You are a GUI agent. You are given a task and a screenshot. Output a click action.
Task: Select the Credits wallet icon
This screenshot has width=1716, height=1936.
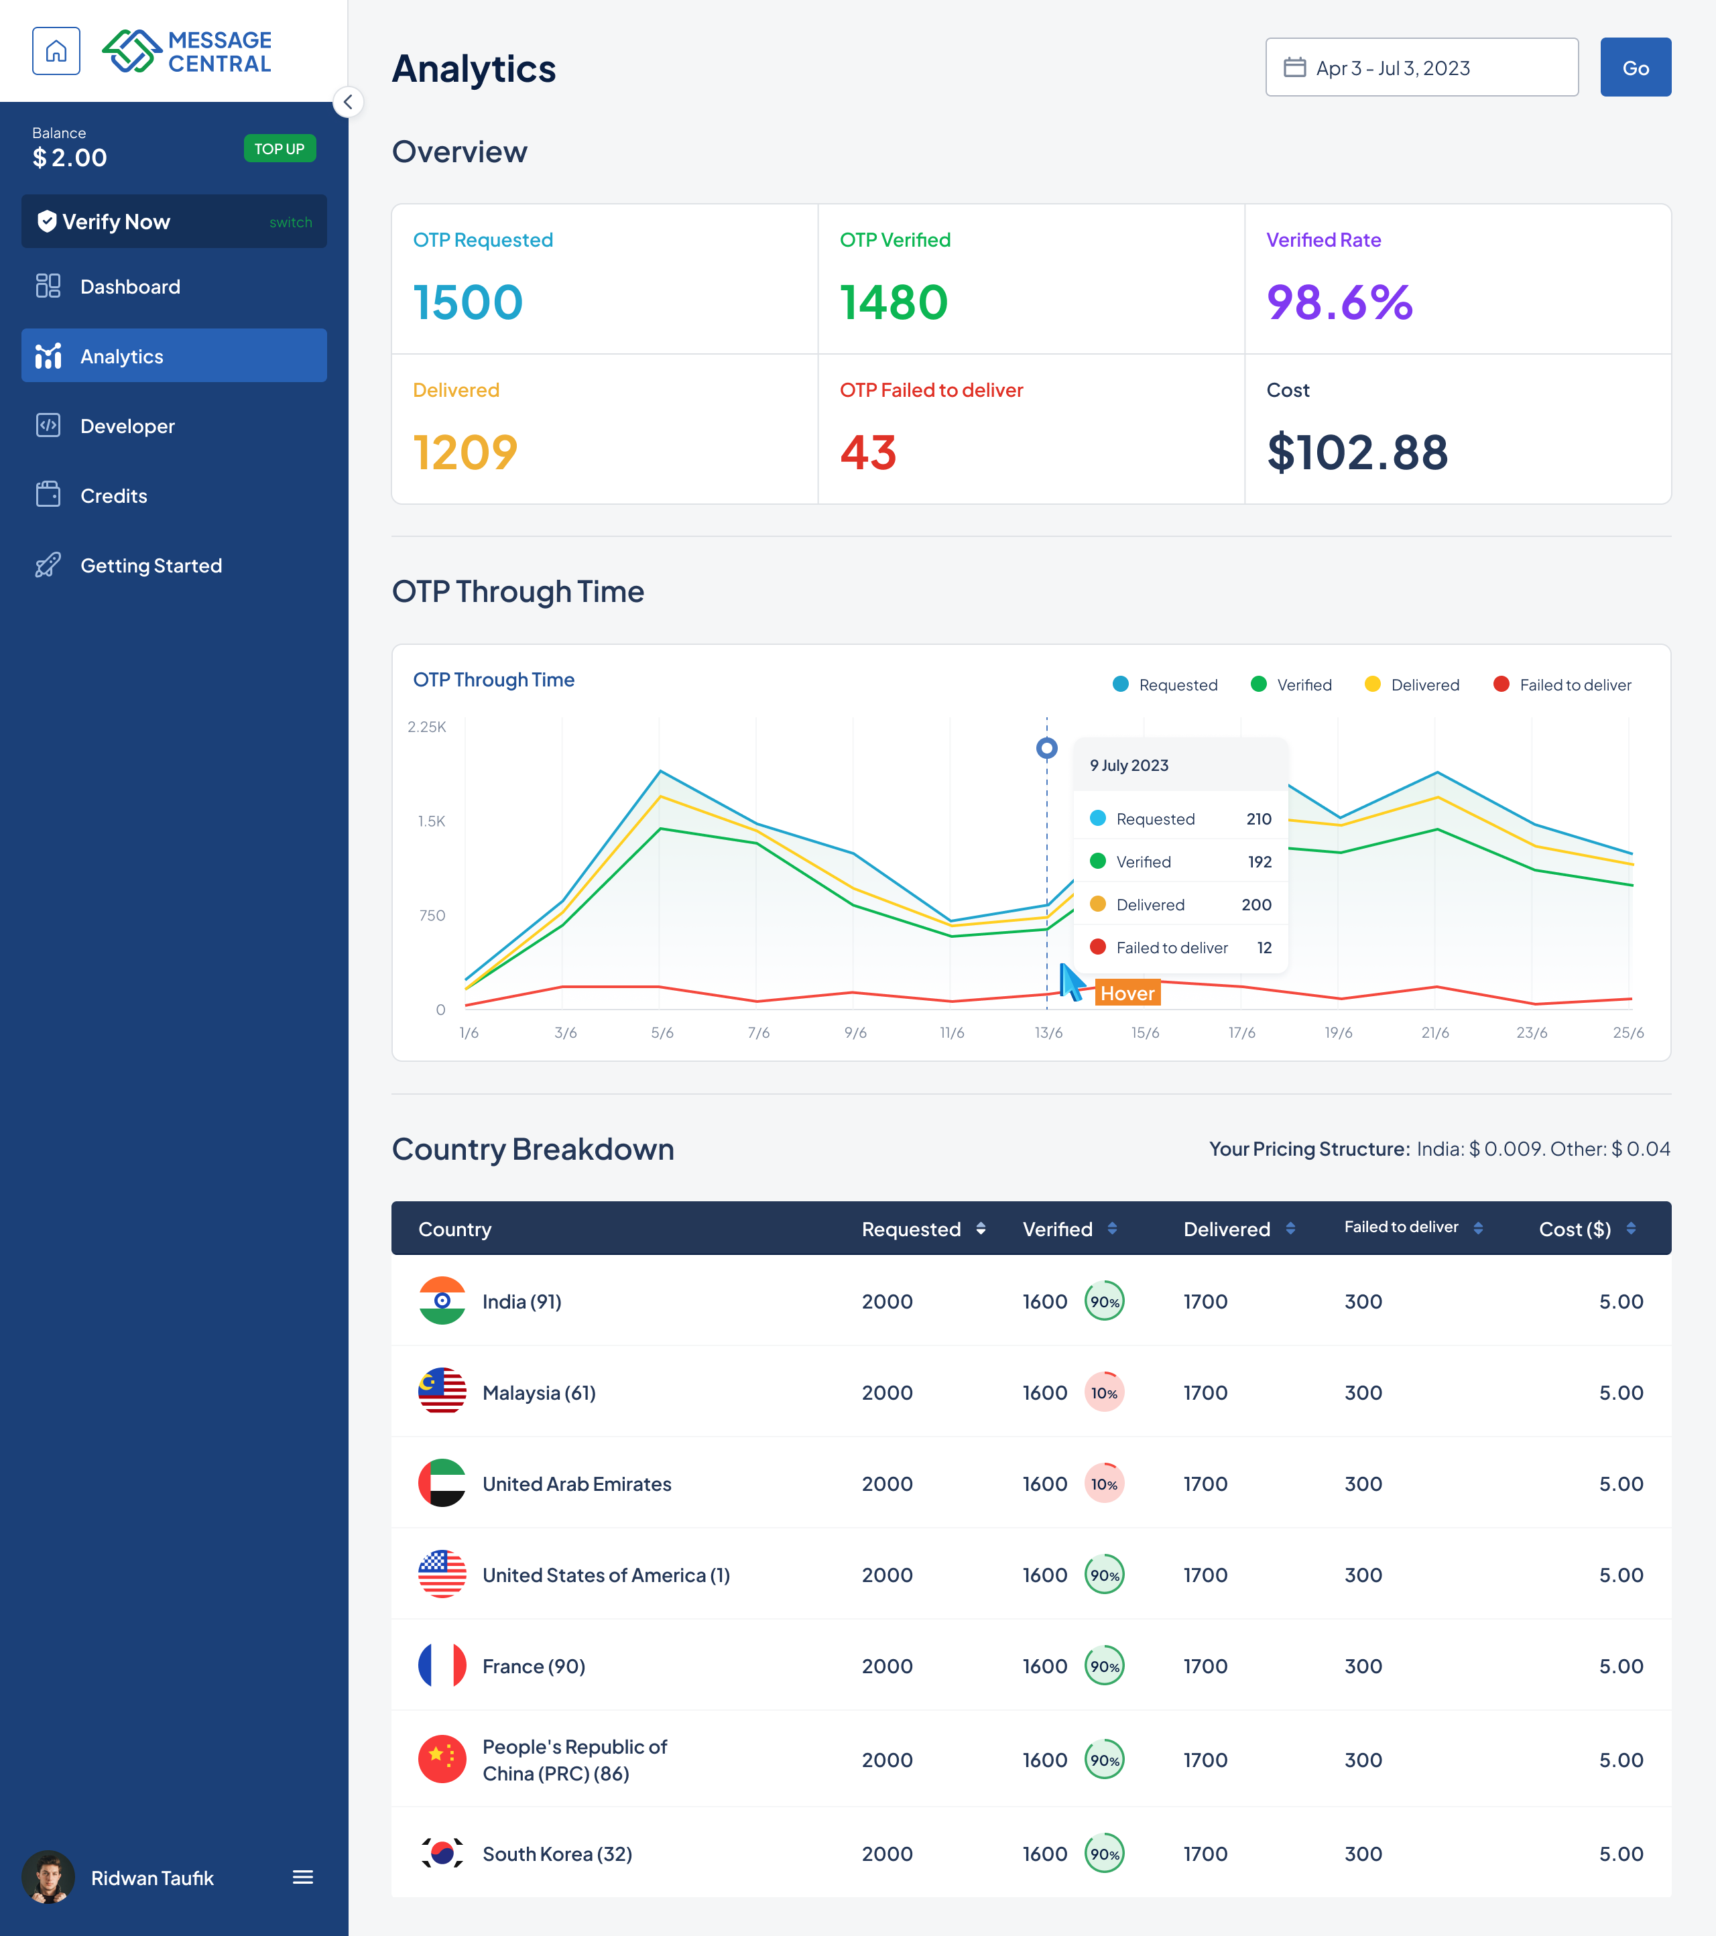[x=48, y=495]
